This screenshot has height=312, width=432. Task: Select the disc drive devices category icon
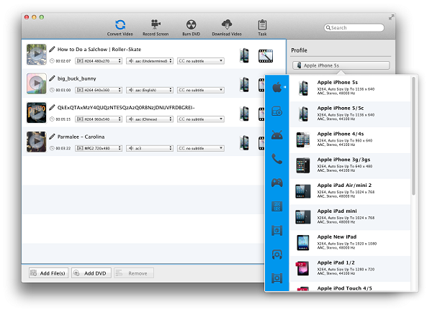point(277,111)
